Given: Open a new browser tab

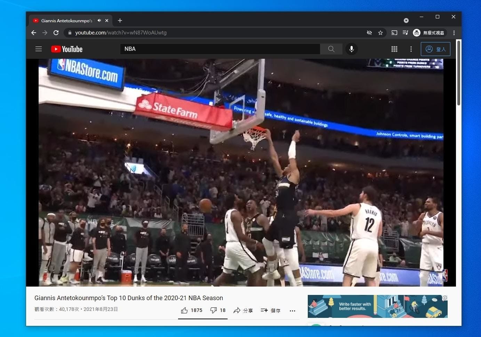Looking at the screenshot, I should pos(120,21).
